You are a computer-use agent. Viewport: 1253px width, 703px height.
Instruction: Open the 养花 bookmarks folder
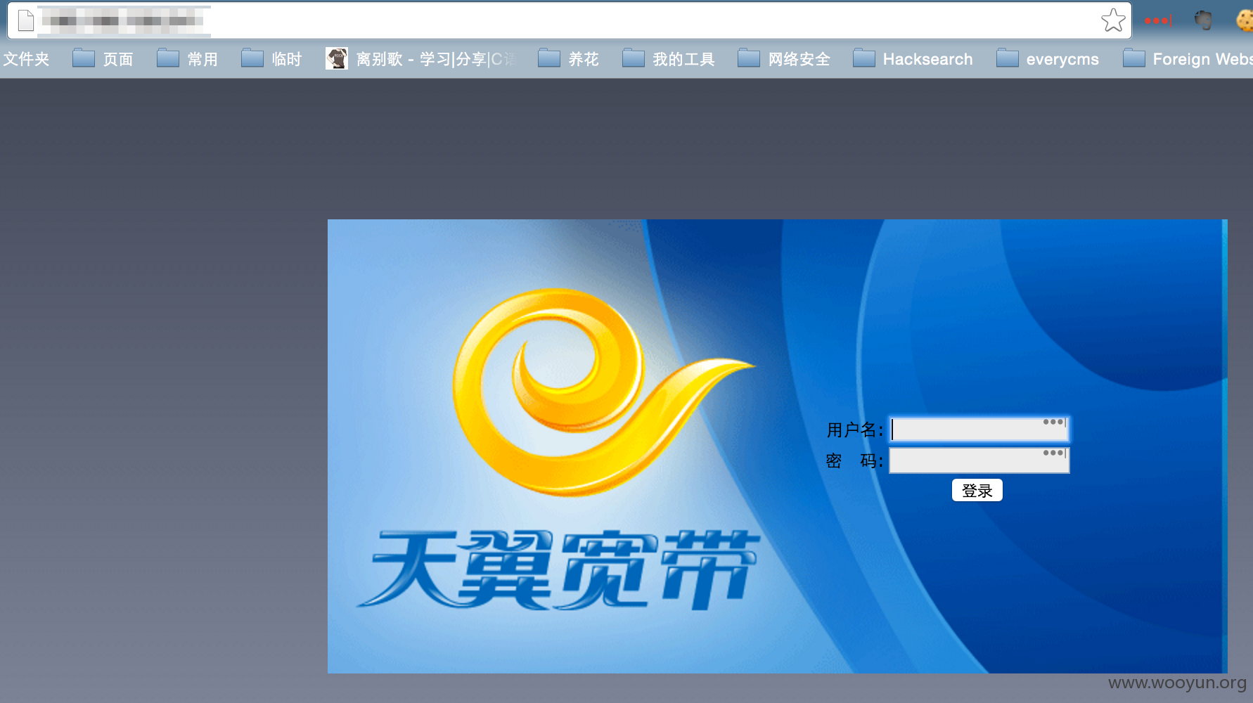[569, 58]
